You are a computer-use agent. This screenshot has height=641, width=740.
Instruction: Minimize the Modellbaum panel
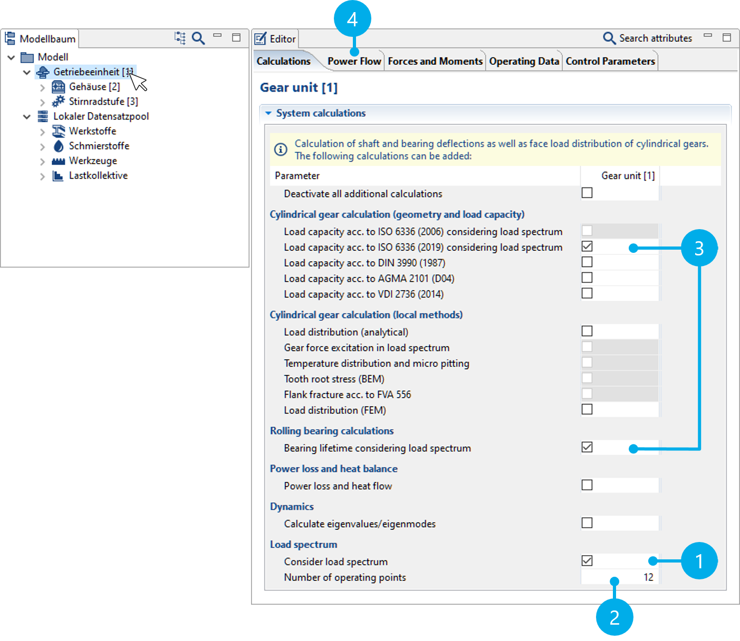pos(217,35)
